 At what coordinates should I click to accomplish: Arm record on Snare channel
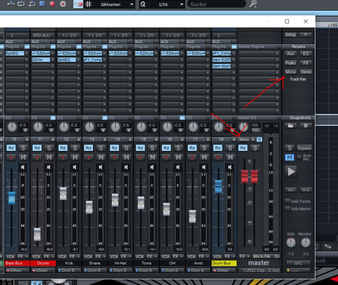pos(89,157)
